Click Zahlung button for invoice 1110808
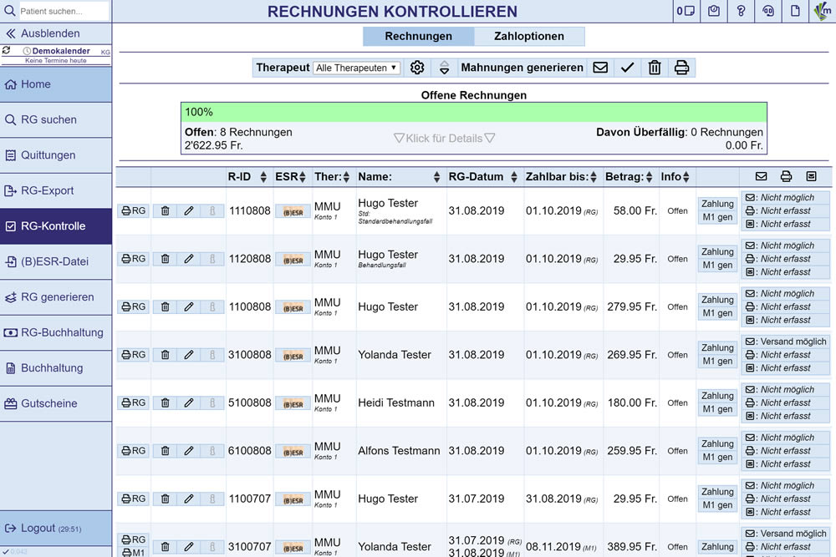 (717, 204)
